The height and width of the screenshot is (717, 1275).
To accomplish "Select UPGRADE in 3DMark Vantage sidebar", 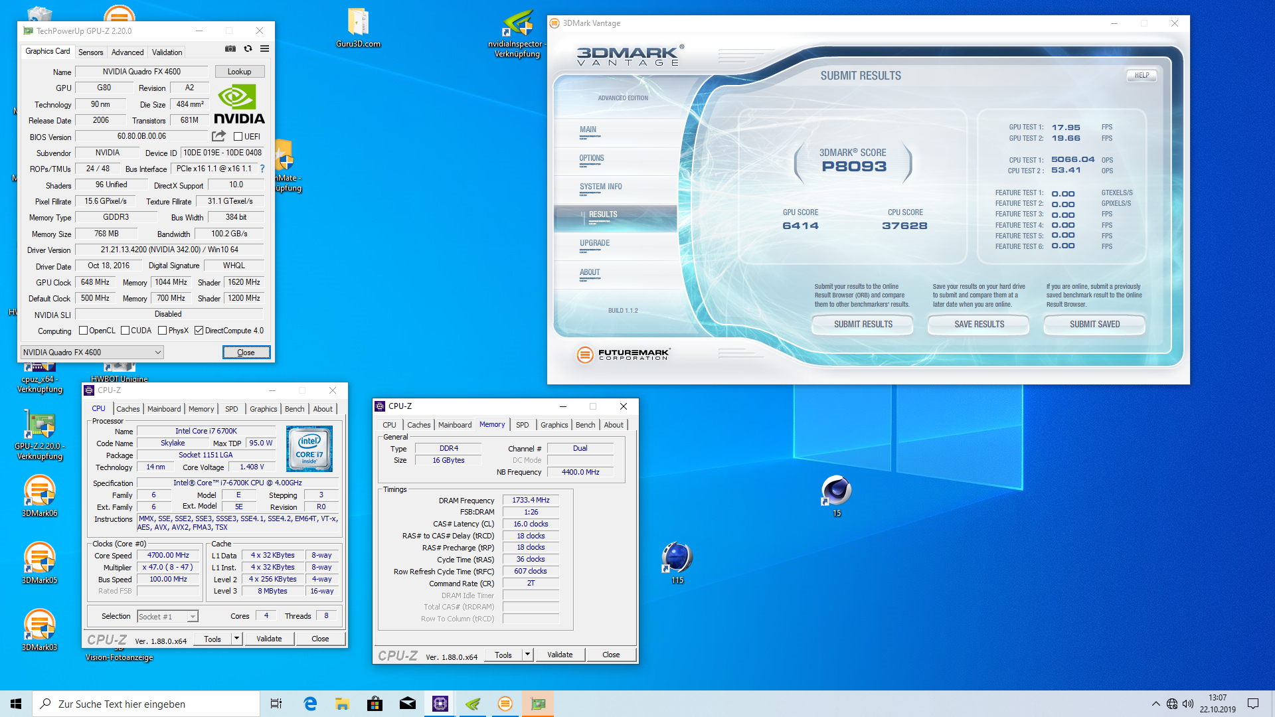I will coord(594,244).
